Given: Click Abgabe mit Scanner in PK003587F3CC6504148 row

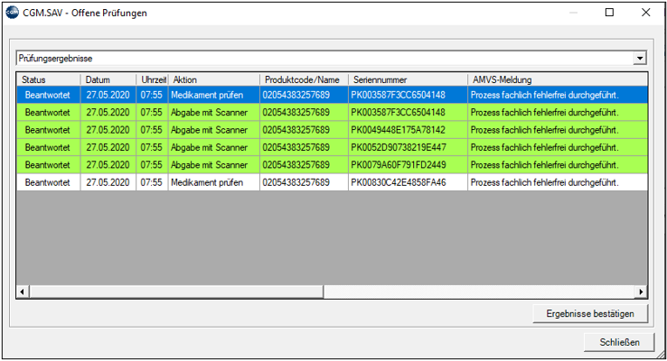Looking at the screenshot, I should point(210,113).
